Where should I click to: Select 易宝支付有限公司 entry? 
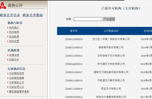[111, 89]
